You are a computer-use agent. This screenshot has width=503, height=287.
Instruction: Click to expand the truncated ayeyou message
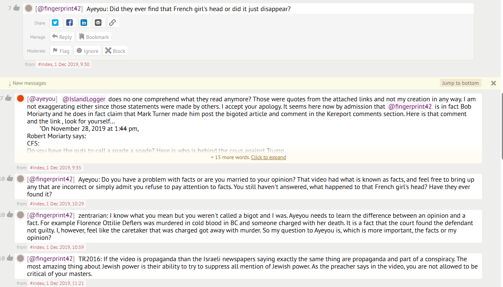[268, 157]
